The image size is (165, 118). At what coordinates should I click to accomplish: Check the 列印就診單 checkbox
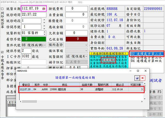(2, 9)
